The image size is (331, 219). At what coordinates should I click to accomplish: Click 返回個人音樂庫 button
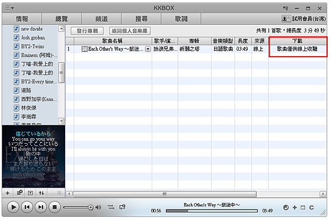pyautogui.click(x=130, y=31)
